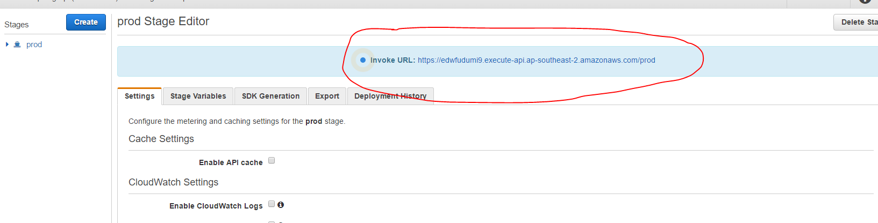Click the prod Stage Editor title

163,21
